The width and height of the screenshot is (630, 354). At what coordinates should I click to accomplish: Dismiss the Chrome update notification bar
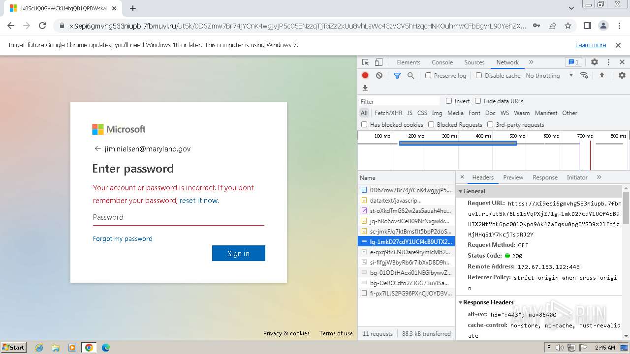[x=618, y=45]
